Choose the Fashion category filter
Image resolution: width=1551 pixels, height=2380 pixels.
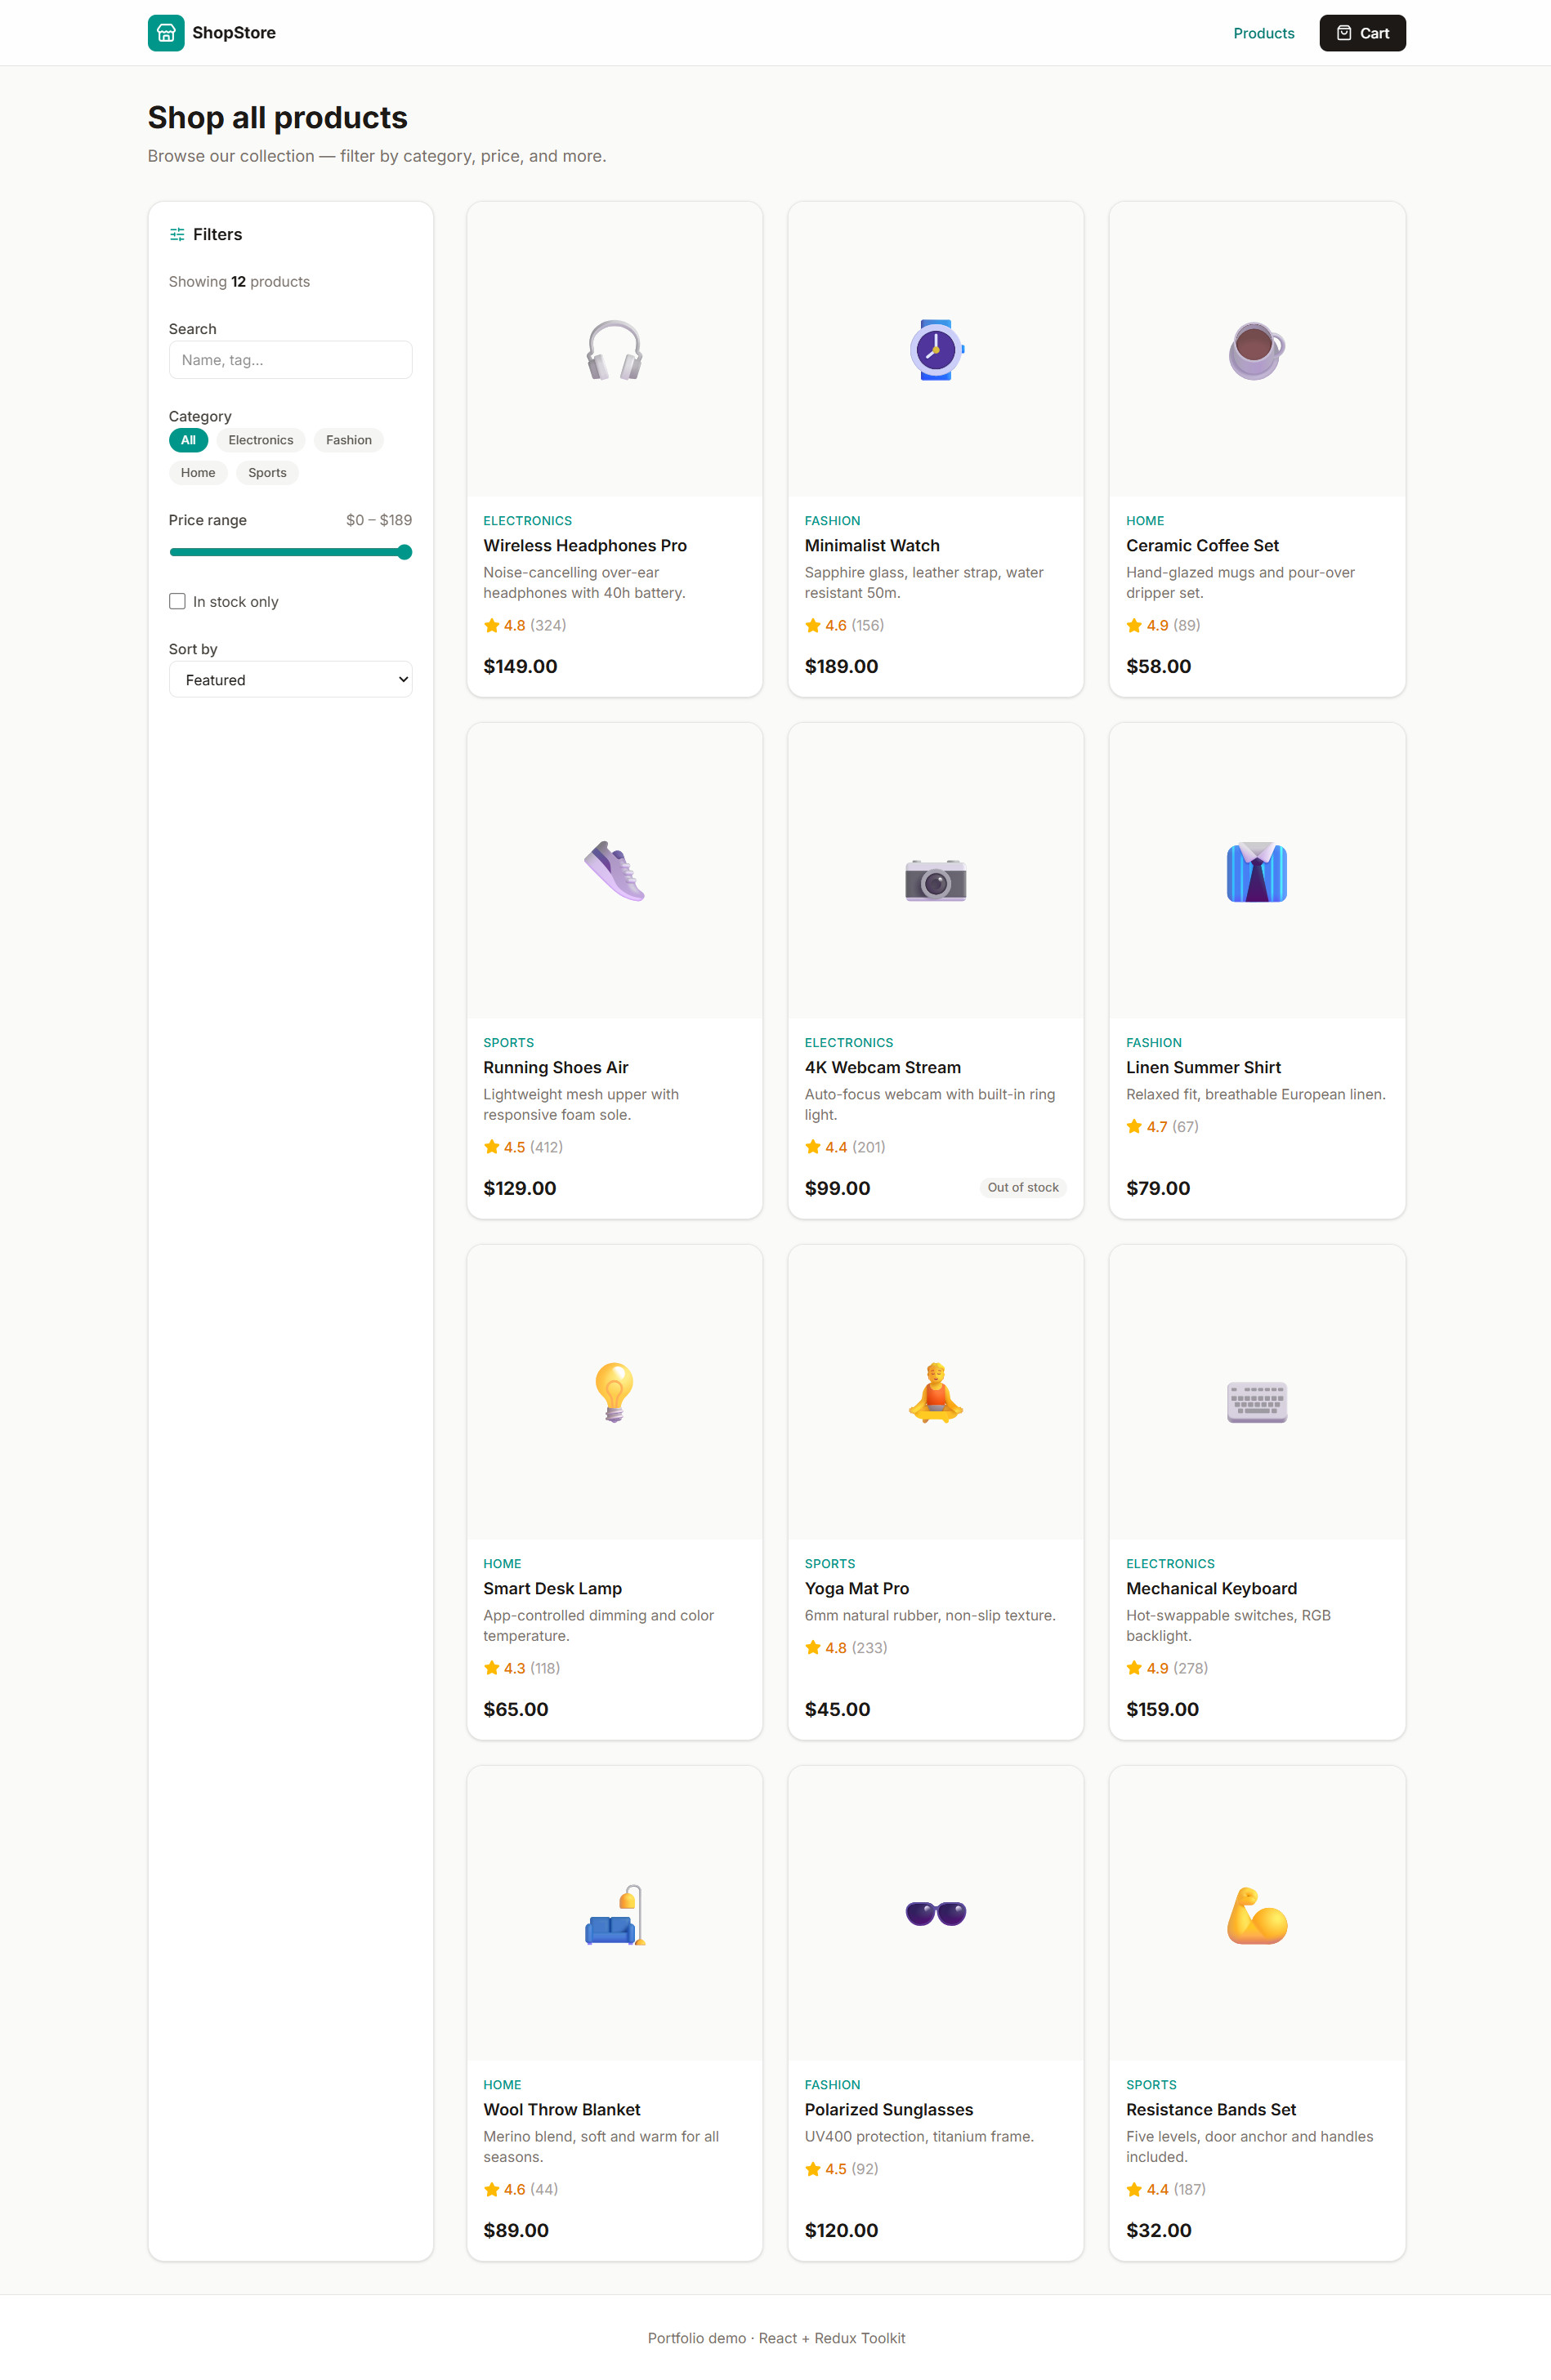[x=348, y=440]
